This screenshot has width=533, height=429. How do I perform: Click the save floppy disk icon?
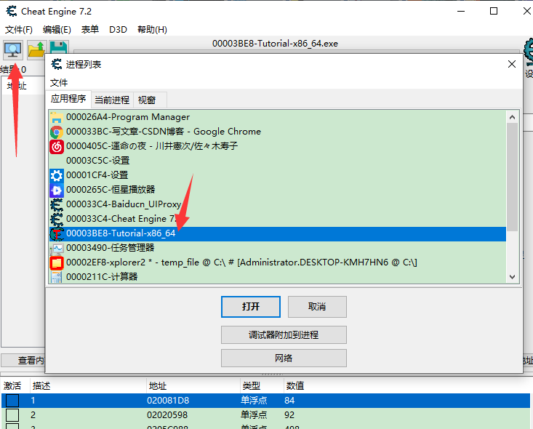point(59,47)
